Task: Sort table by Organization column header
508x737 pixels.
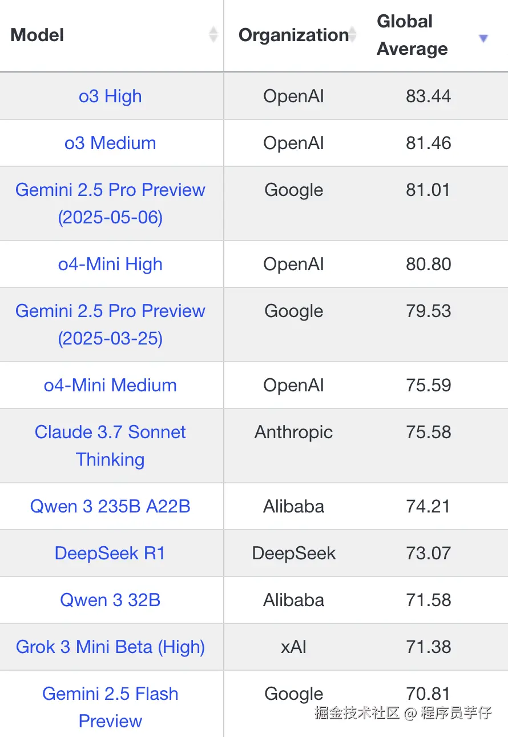Action: 293,35
